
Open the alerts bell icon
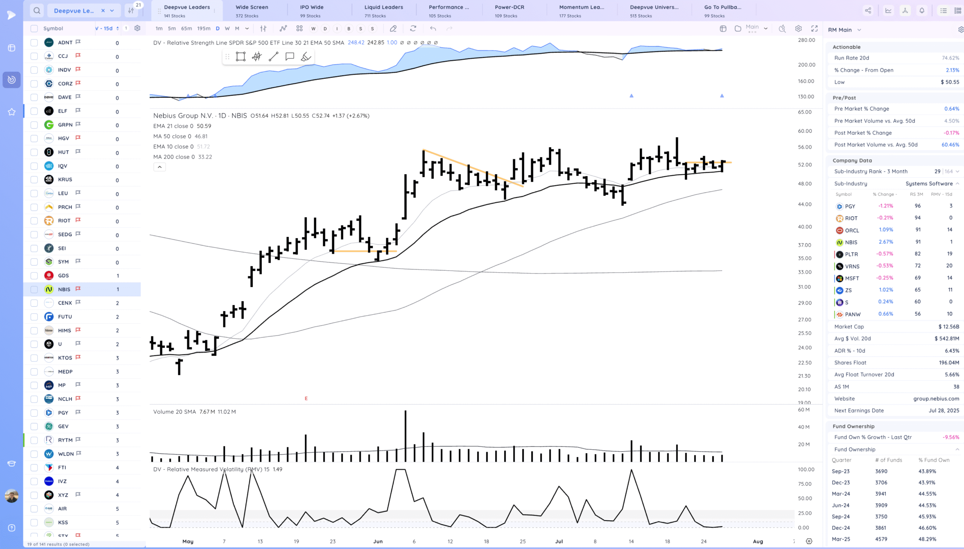coord(922,11)
